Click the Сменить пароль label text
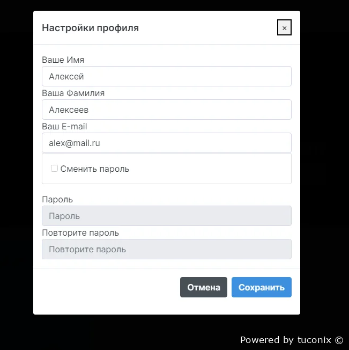This screenshot has width=349, height=350. [x=95, y=169]
